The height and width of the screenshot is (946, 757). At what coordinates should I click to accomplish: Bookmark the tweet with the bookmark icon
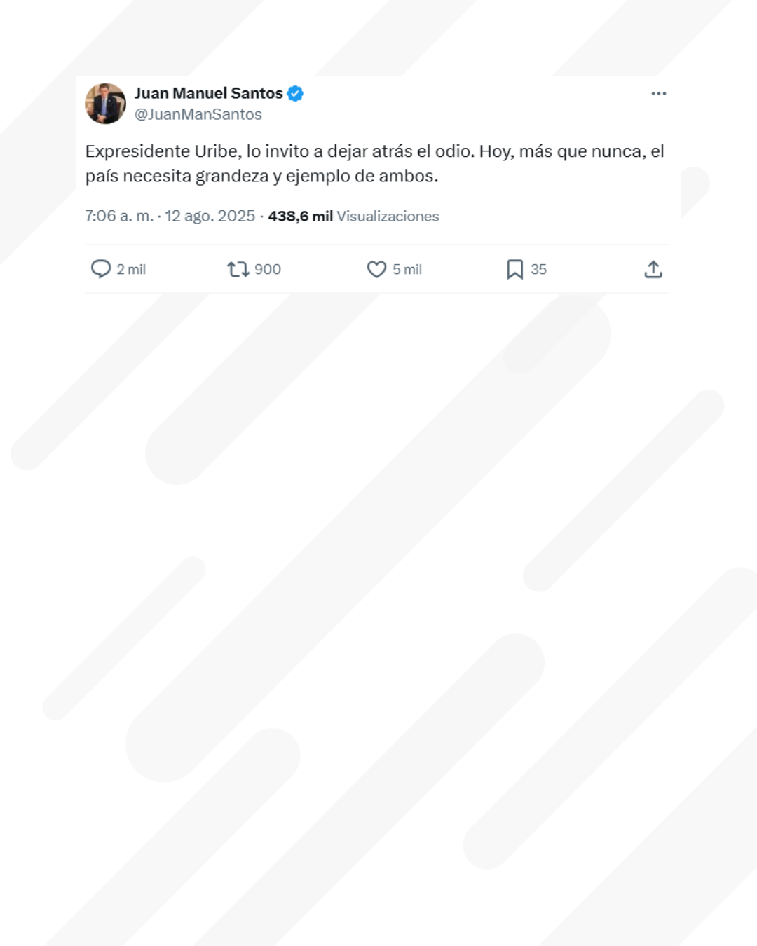tap(514, 269)
